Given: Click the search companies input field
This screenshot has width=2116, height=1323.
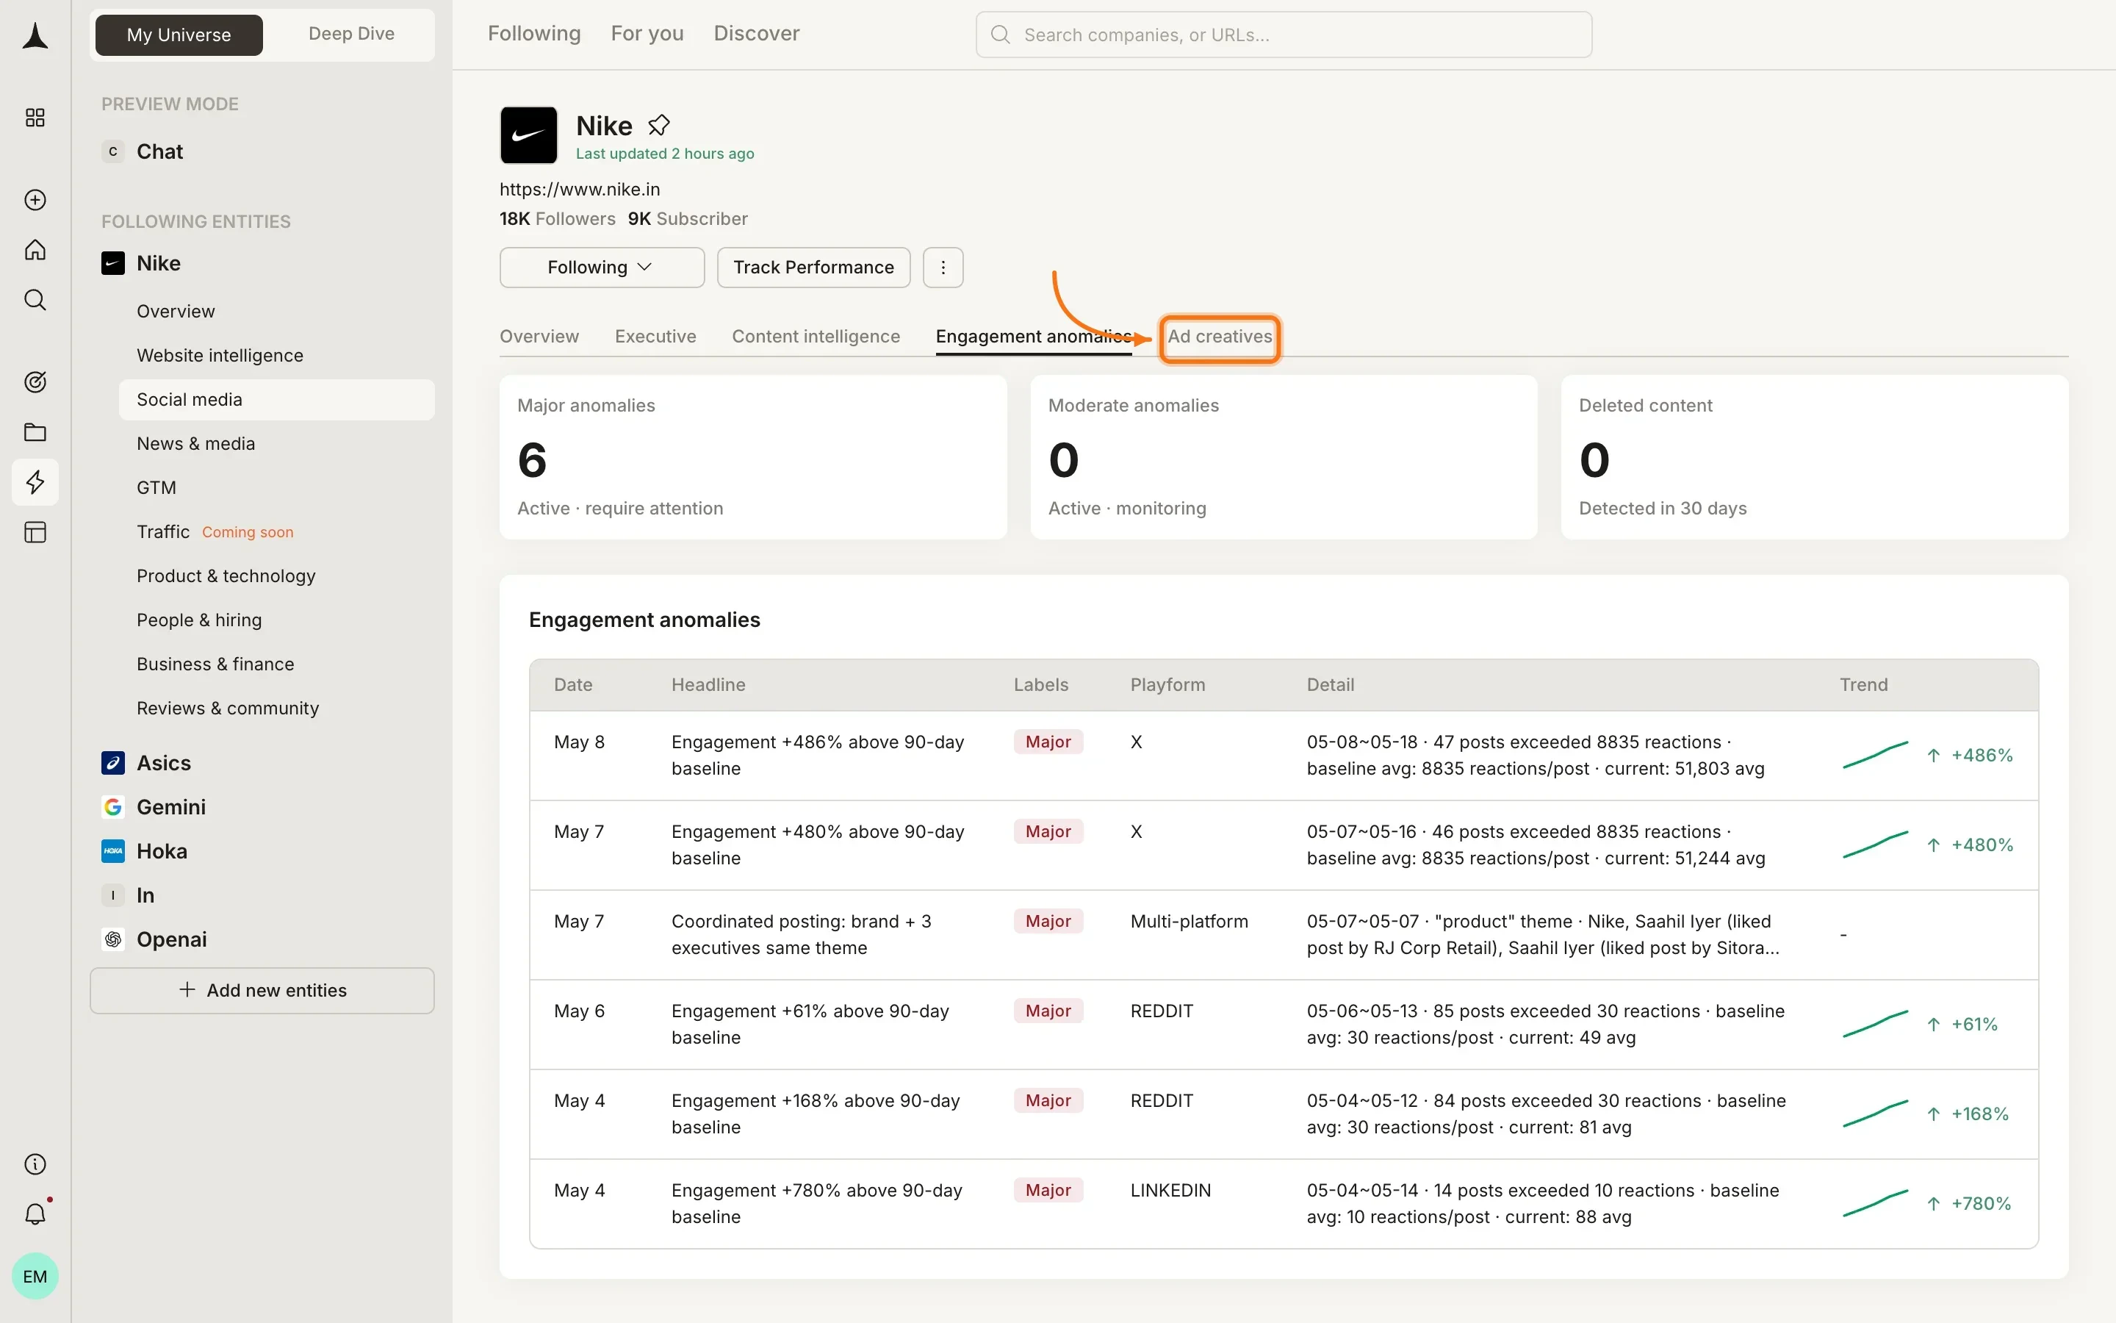Looking at the screenshot, I should click(1284, 35).
